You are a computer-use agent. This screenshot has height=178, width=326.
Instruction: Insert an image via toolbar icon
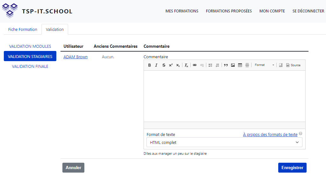(x=233, y=65)
